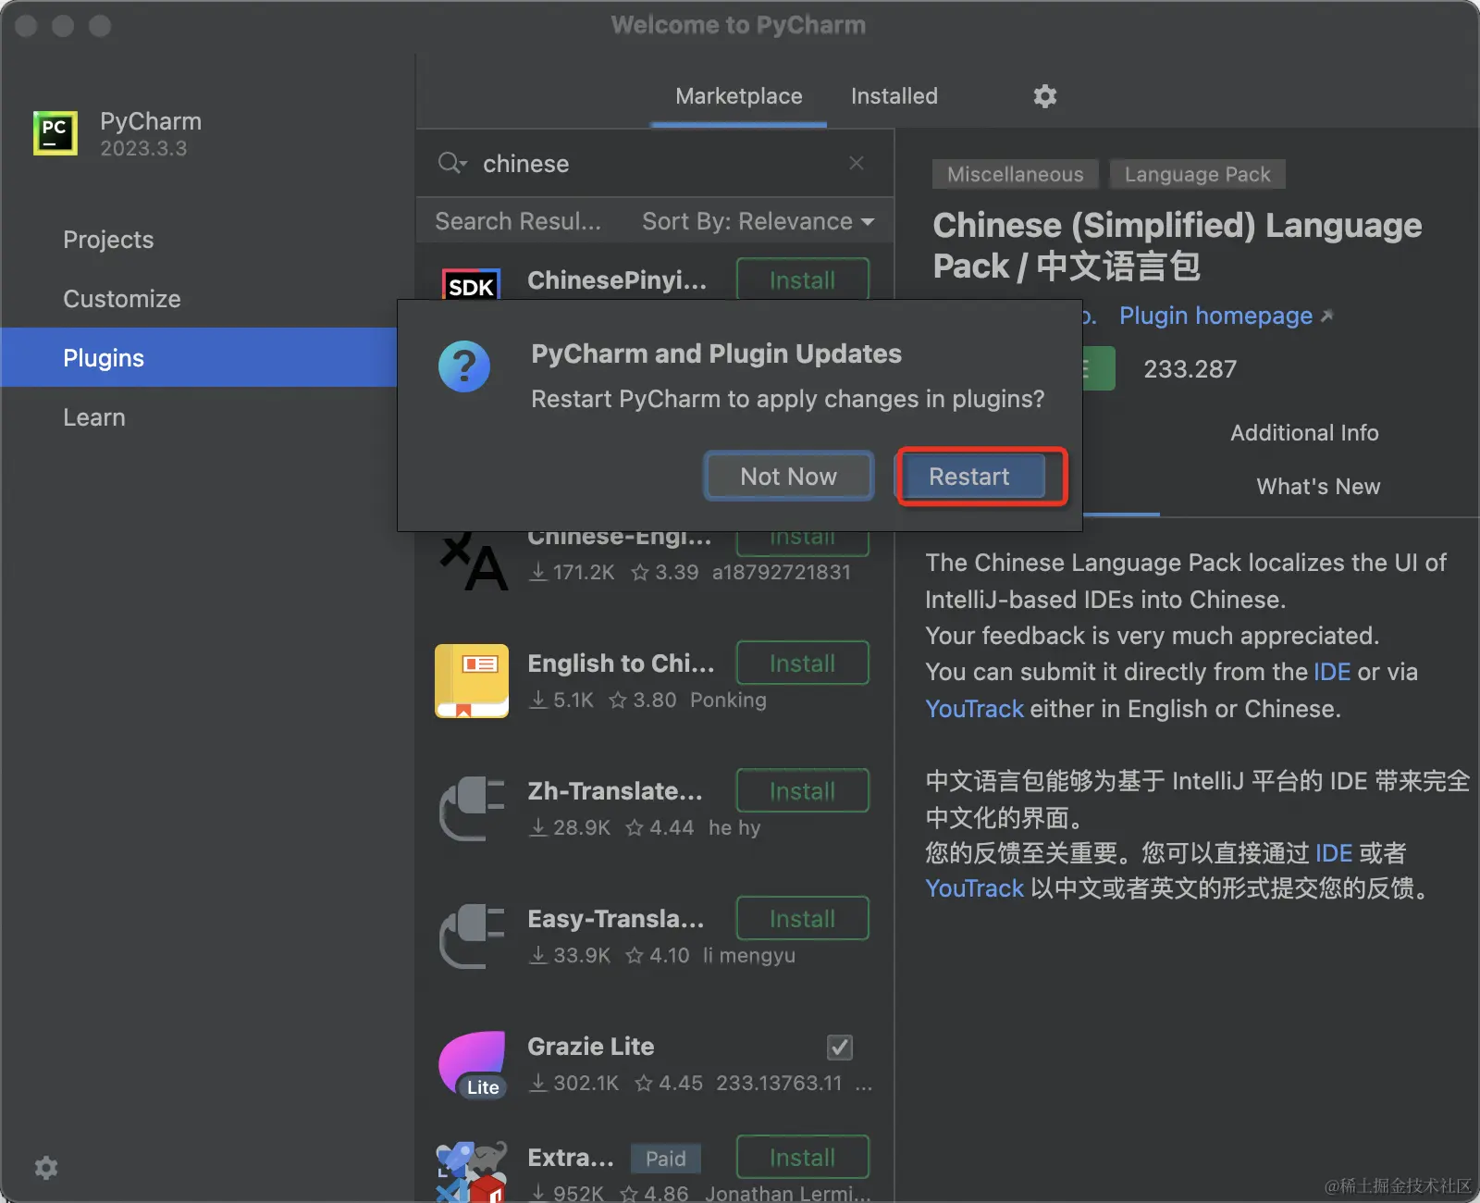Switch to the Marketplace tab
This screenshot has height=1203, width=1480.
(739, 96)
